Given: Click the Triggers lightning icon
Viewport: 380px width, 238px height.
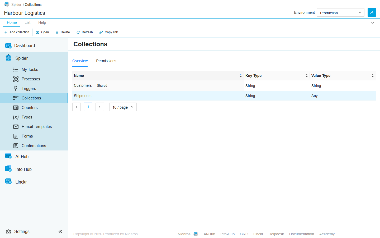Looking at the screenshot, I should (x=16, y=89).
